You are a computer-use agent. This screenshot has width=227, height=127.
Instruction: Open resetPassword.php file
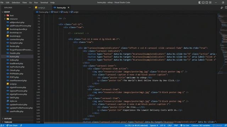tap(18, 81)
